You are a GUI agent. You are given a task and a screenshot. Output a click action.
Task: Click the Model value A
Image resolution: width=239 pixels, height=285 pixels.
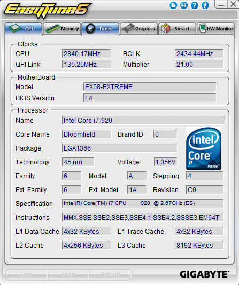tap(137, 176)
